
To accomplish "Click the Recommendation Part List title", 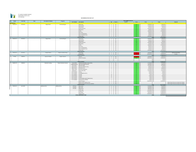I will click(87, 18).
